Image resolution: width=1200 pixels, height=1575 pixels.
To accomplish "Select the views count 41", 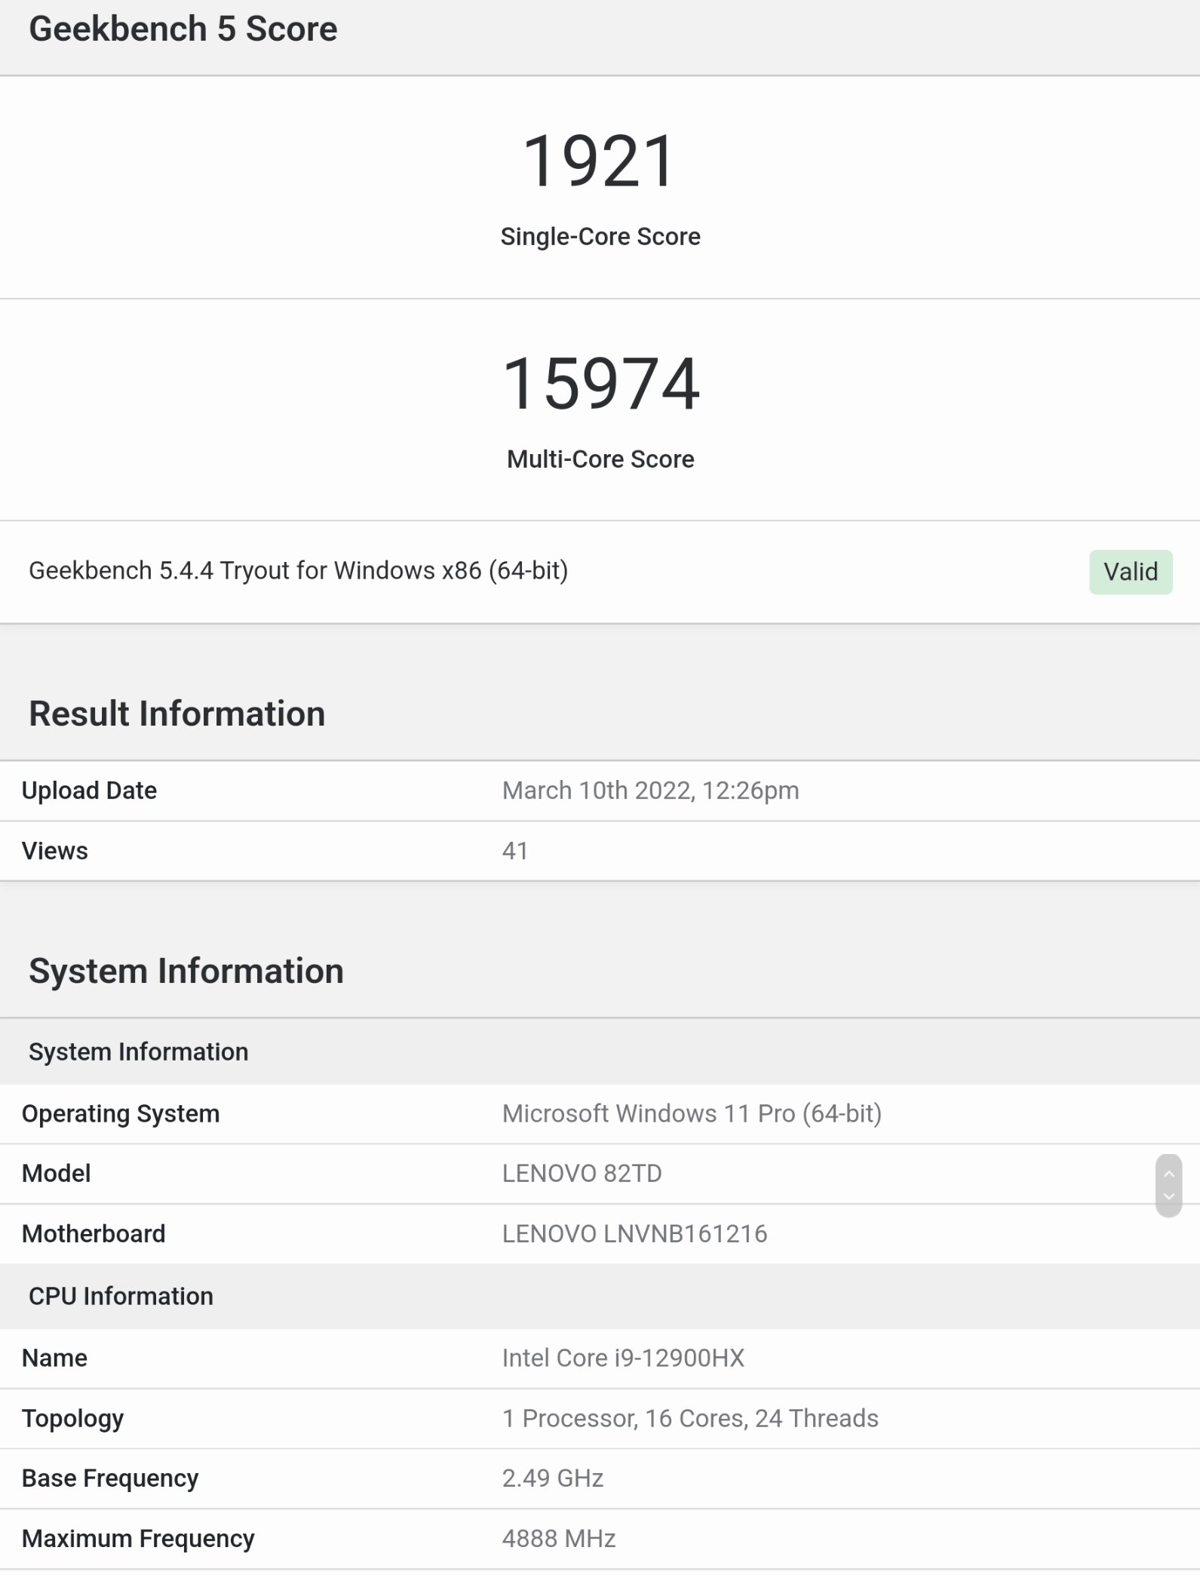I will click(x=515, y=851).
